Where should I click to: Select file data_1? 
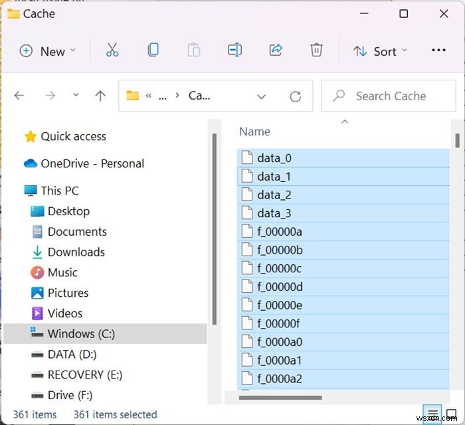tap(343, 177)
